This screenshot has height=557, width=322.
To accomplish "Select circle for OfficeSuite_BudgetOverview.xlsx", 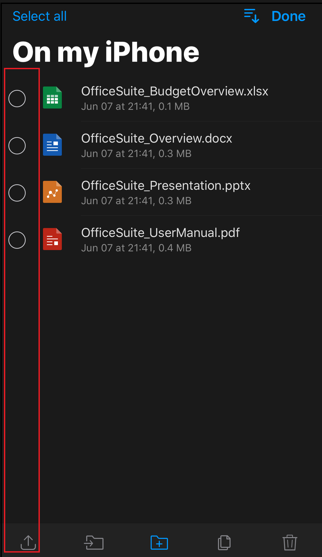I will tap(17, 99).
